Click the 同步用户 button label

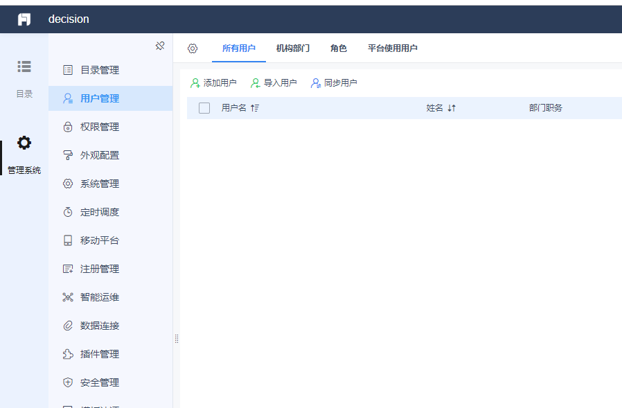[x=340, y=83]
